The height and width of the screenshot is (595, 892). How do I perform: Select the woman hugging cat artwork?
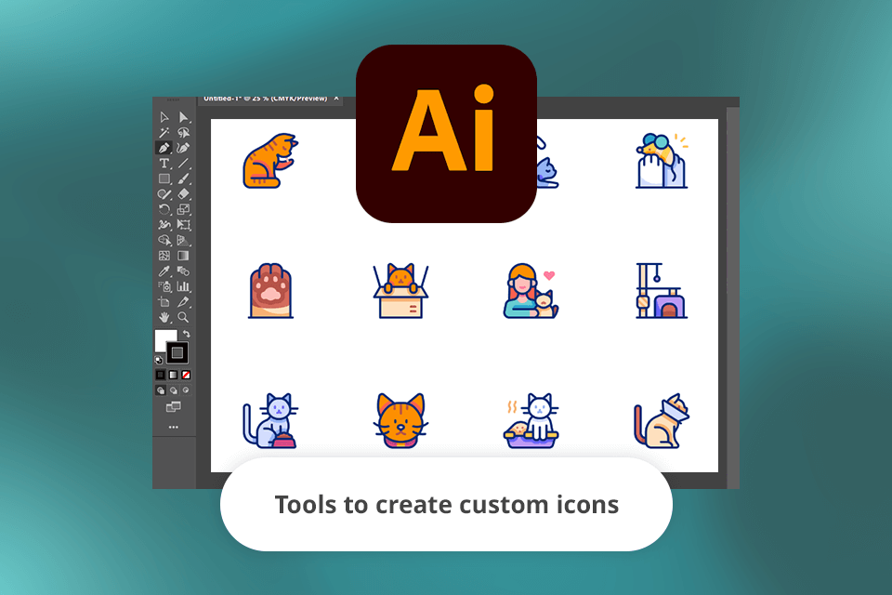click(531, 290)
